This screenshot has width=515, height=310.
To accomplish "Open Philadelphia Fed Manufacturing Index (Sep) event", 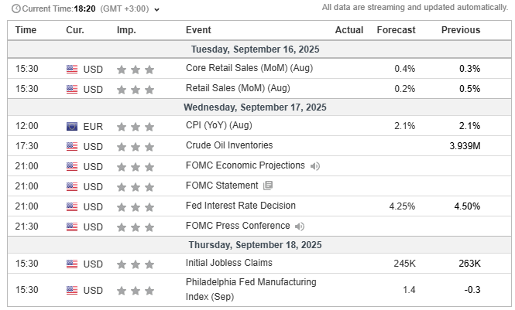I will (x=251, y=289).
